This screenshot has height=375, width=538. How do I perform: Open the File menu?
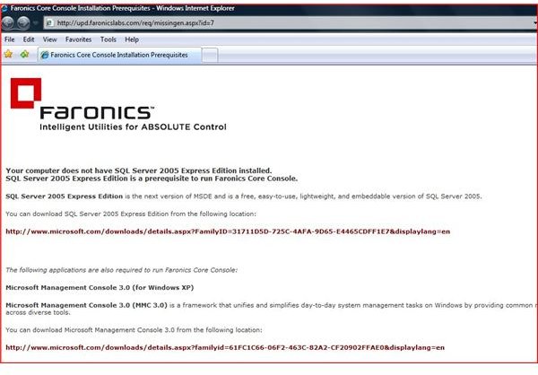point(9,39)
